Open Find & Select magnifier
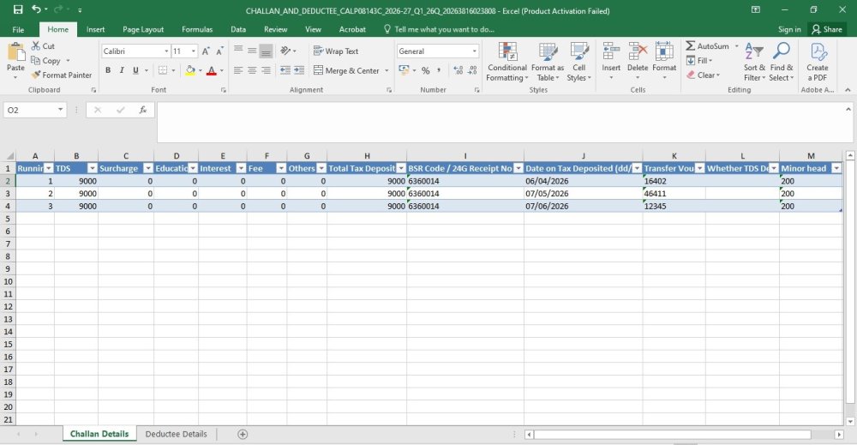Image resolution: width=857 pixels, height=445 pixels. point(782,63)
